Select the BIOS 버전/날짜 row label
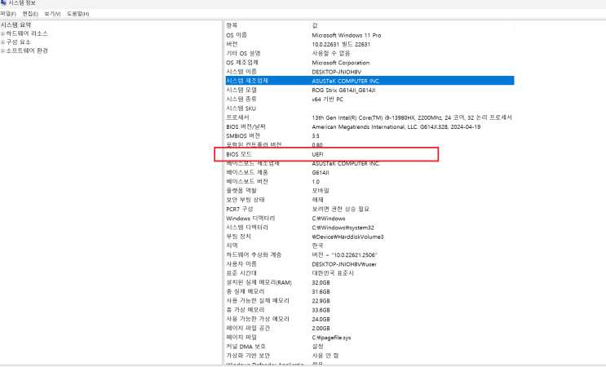Screen dimensions: 606x367 point(245,126)
